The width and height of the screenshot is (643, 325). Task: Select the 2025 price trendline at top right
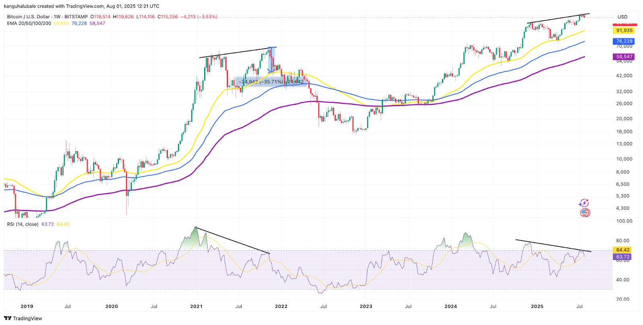coord(558,18)
